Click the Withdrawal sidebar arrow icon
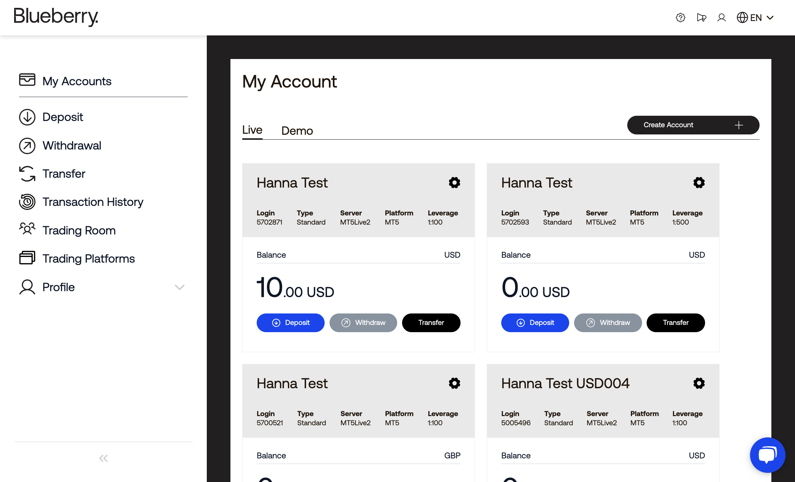Screen dimensions: 795x482 point(27,146)
